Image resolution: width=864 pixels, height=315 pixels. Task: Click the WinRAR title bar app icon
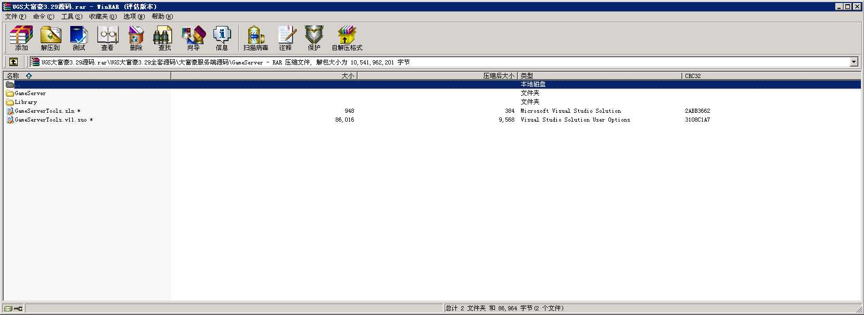pyautogui.click(x=7, y=6)
